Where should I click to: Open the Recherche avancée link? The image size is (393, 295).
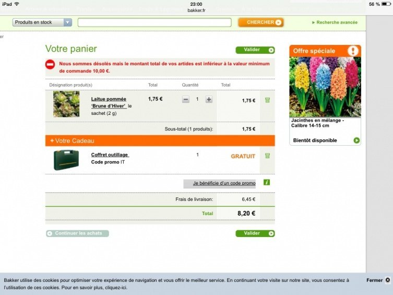335,22
